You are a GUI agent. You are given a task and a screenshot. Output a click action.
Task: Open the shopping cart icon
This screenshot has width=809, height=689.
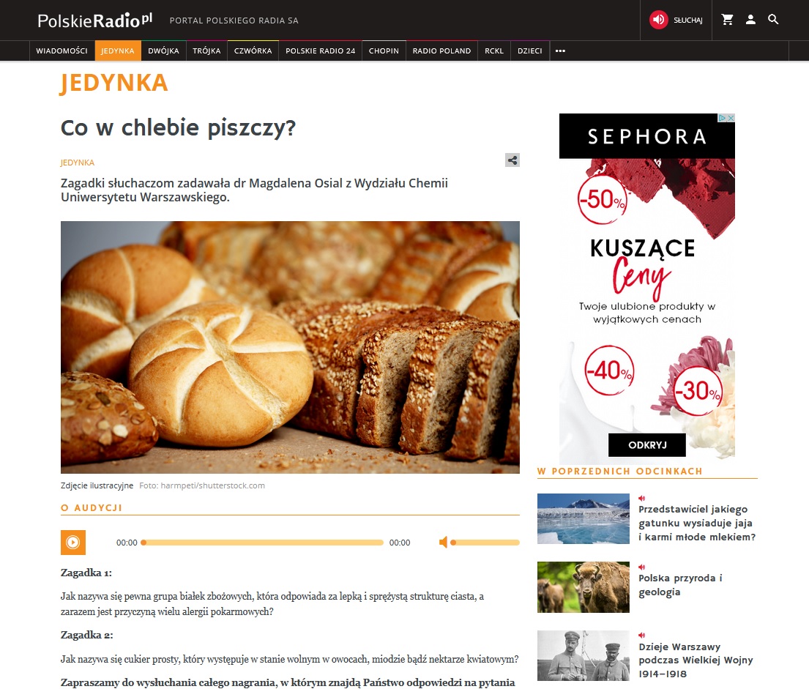pos(728,20)
